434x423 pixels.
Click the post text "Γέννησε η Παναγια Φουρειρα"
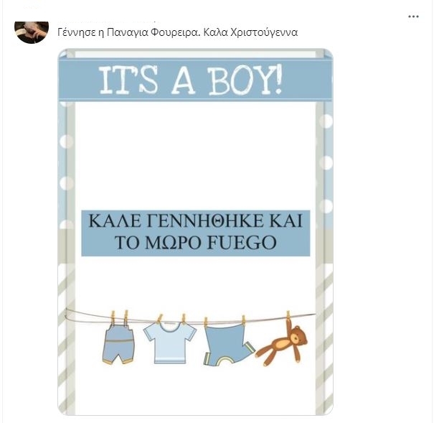(x=128, y=32)
